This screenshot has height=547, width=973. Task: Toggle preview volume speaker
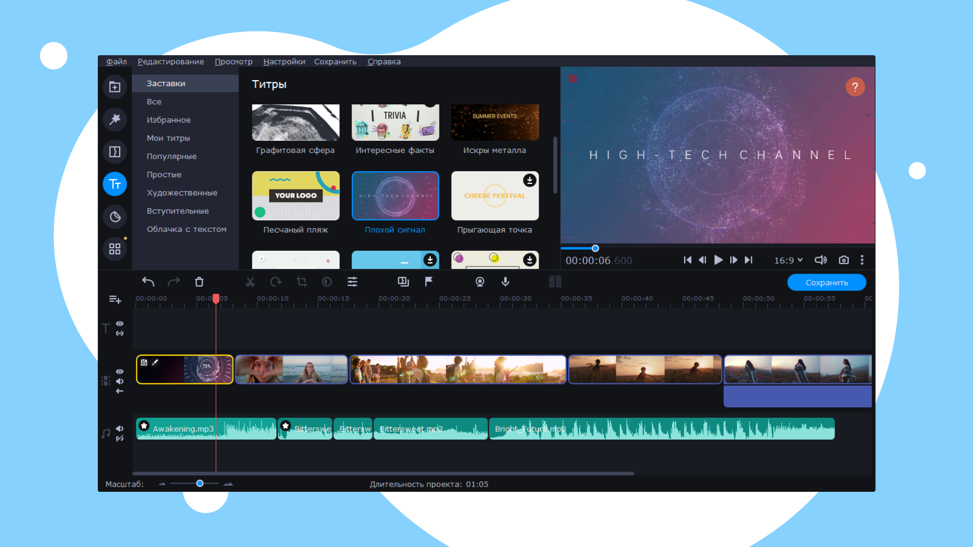point(820,260)
